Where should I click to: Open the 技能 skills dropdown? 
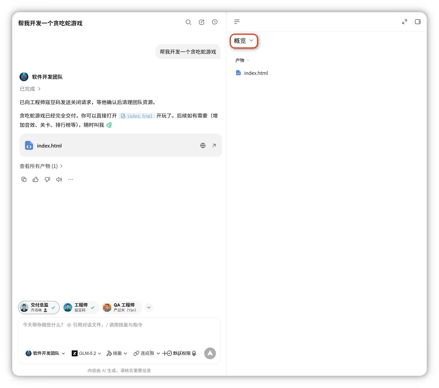(117, 353)
